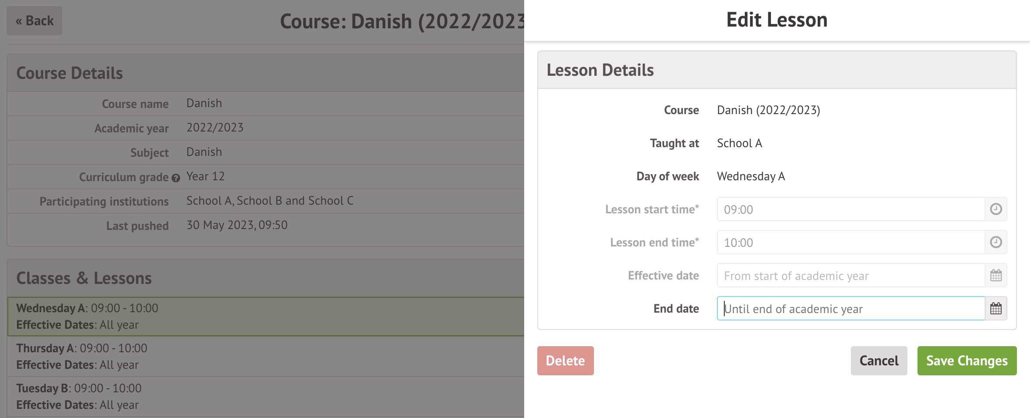Click into the Lesson start time field
Viewport: 1030px width, 418px height.
coord(850,209)
